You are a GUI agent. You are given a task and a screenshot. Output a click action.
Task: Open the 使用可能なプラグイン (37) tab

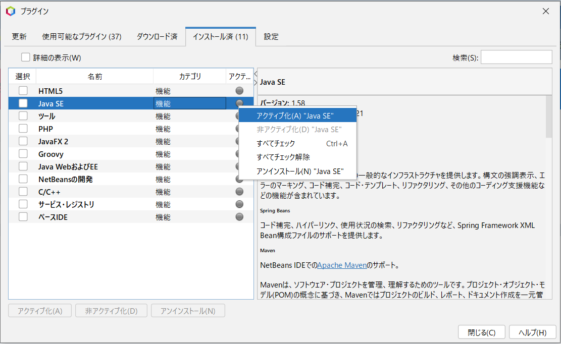point(82,36)
